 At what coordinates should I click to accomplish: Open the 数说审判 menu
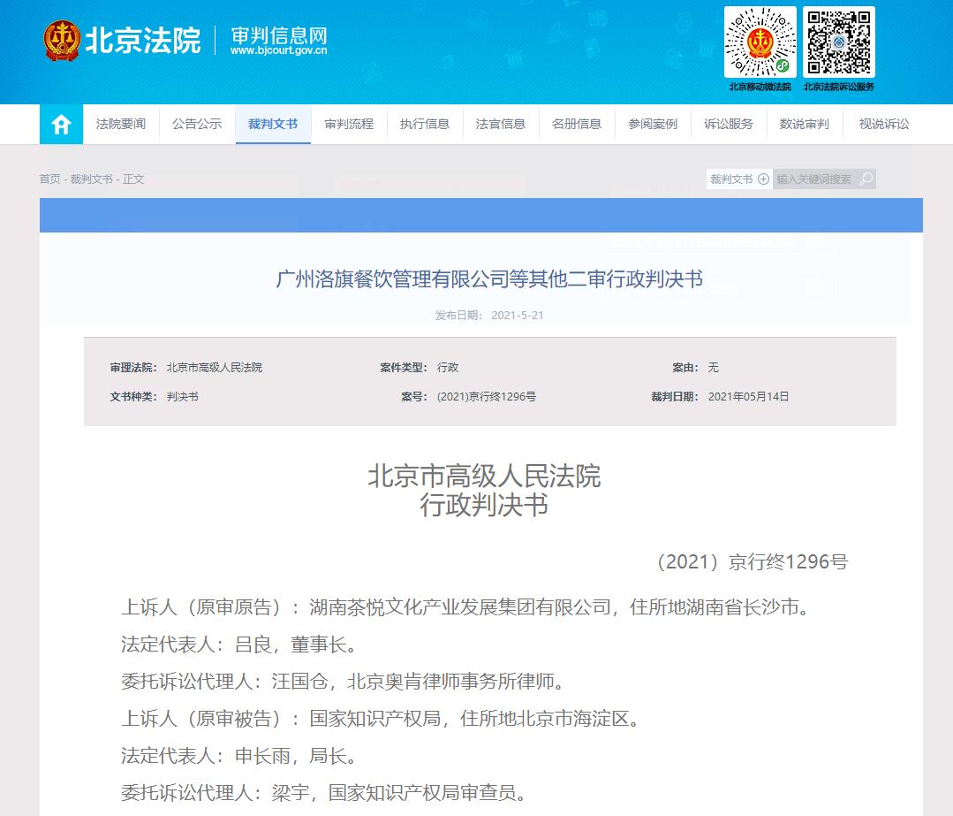[x=805, y=124]
